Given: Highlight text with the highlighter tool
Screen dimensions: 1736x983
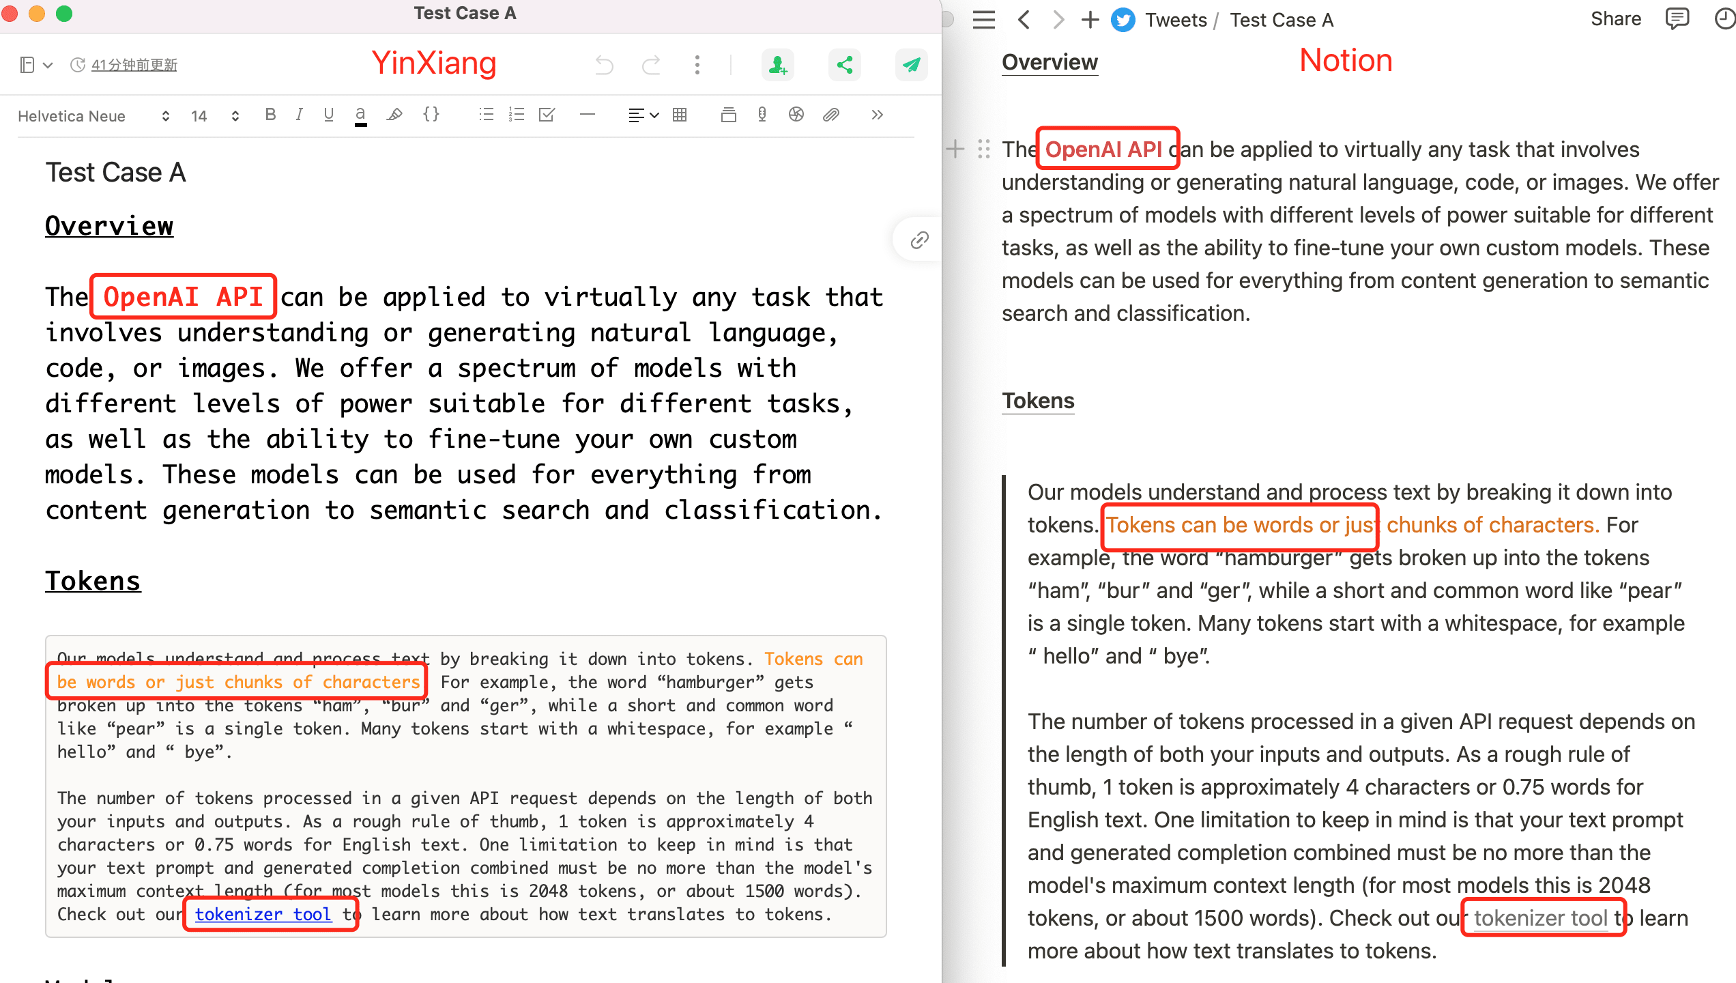Looking at the screenshot, I should point(394,115).
